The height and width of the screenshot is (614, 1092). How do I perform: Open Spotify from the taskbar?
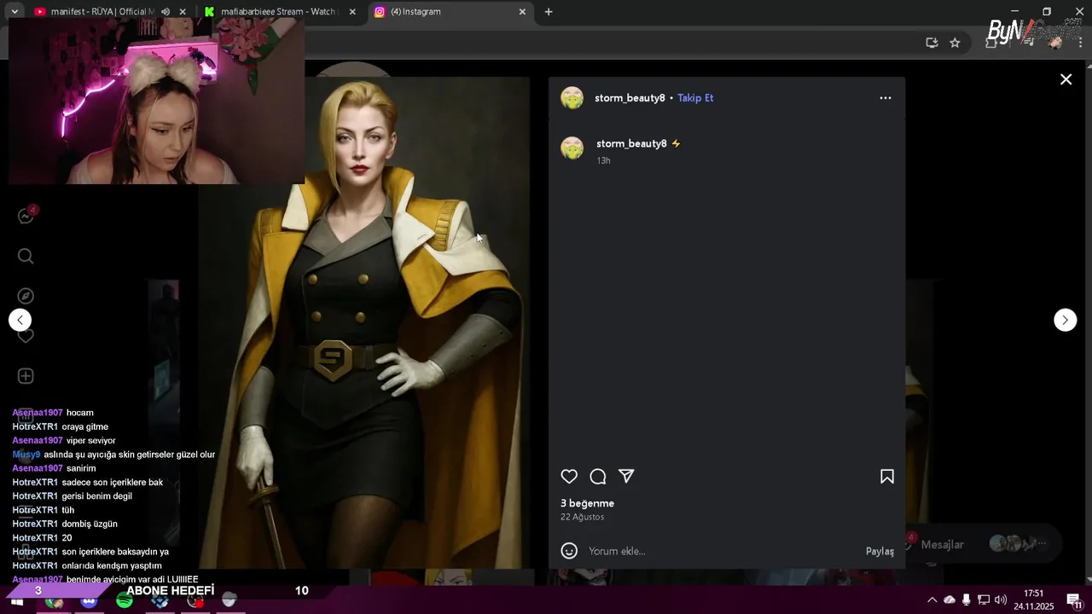coord(125,601)
